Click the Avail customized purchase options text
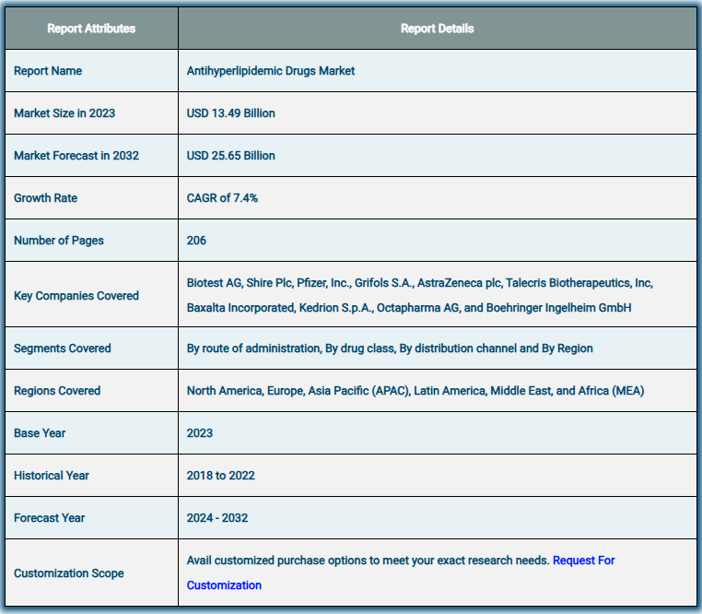This screenshot has width=702, height=614. pos(368,561)
